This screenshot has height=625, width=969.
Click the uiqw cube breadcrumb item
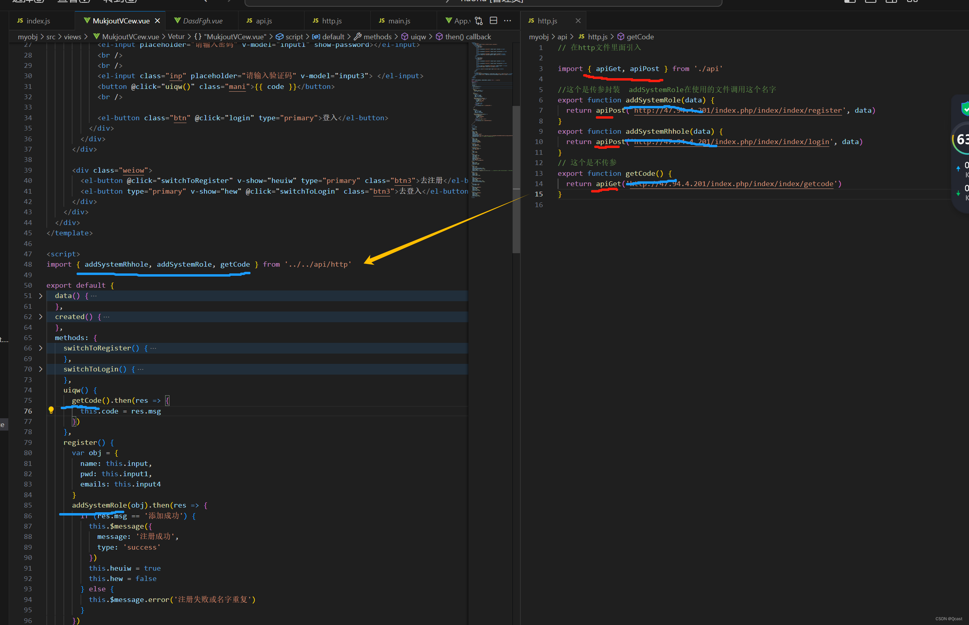[414, 37]
